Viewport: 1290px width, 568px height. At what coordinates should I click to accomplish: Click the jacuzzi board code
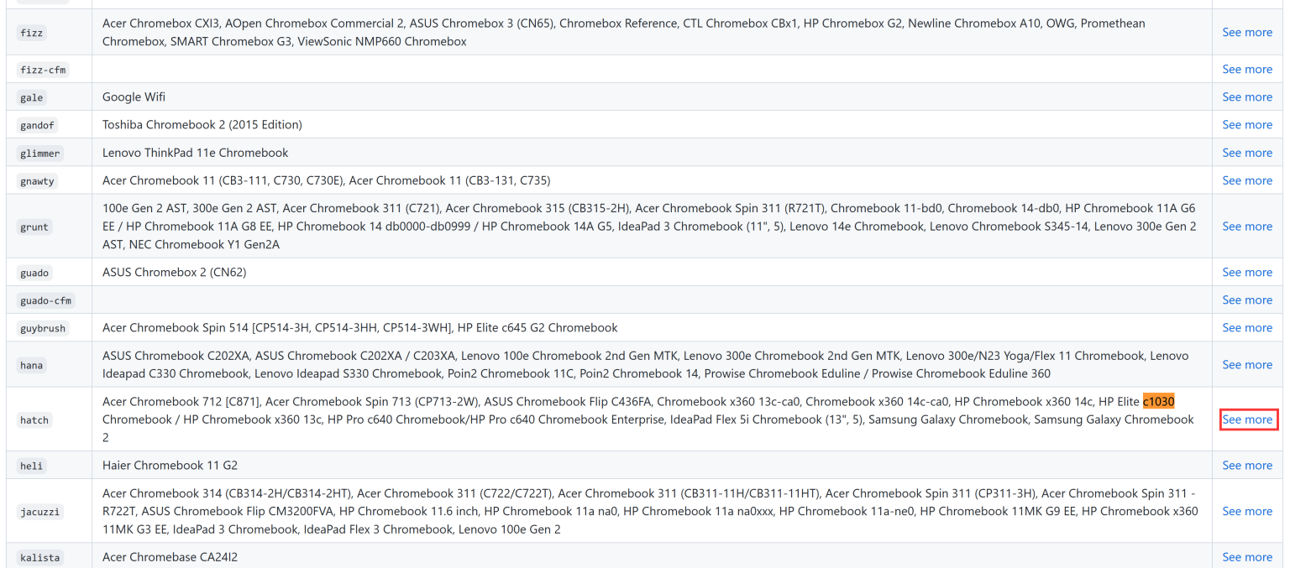click(x=39, y=512)
